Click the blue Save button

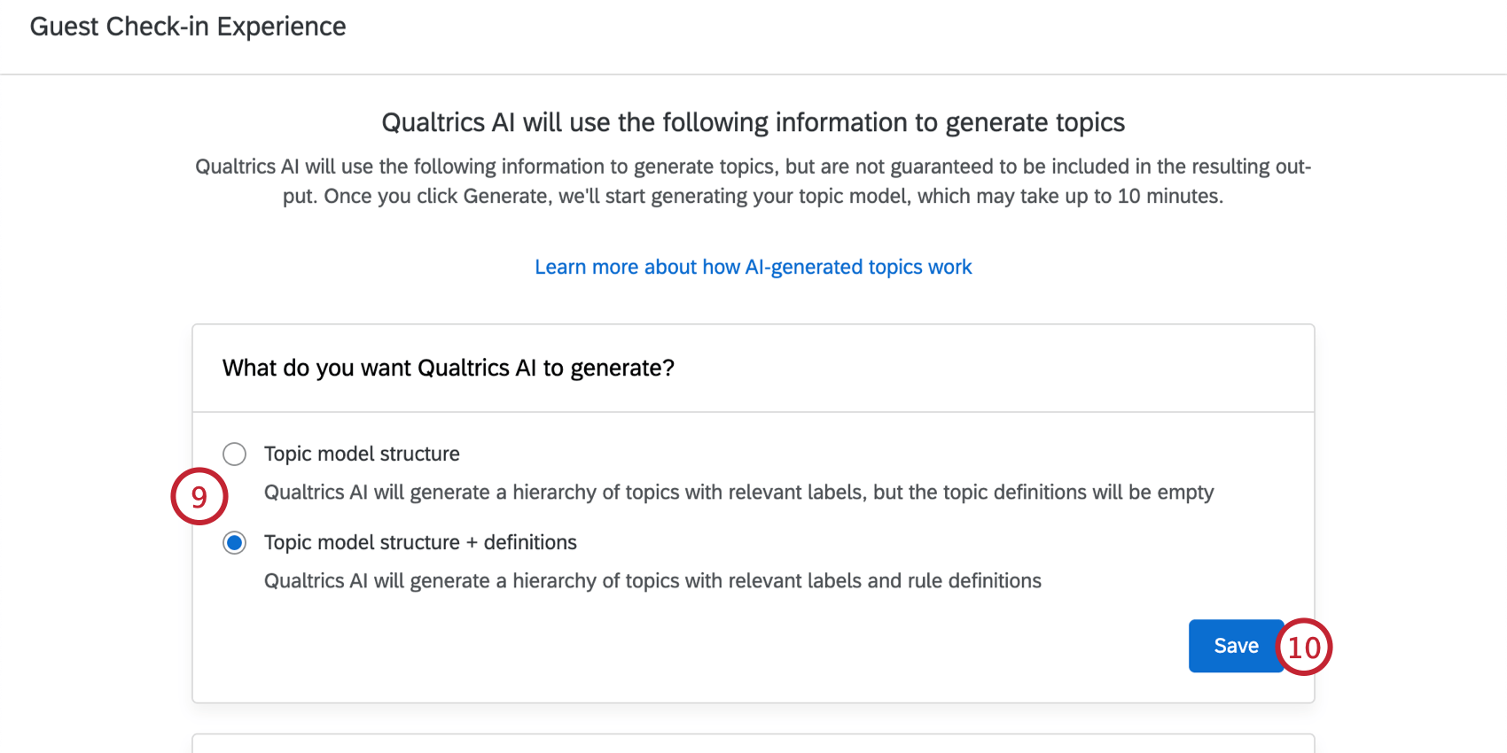pyautogui.click(x=1235, y=646)
